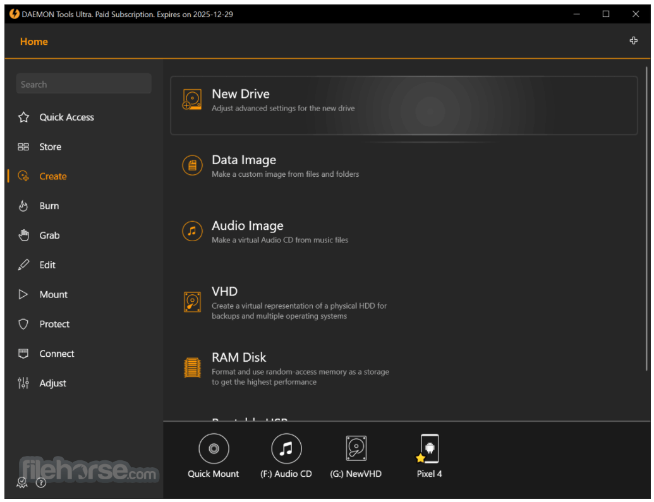Minimize the DAEMON Tools window
The height and width of the screenshot is (502, 654).
577,14
